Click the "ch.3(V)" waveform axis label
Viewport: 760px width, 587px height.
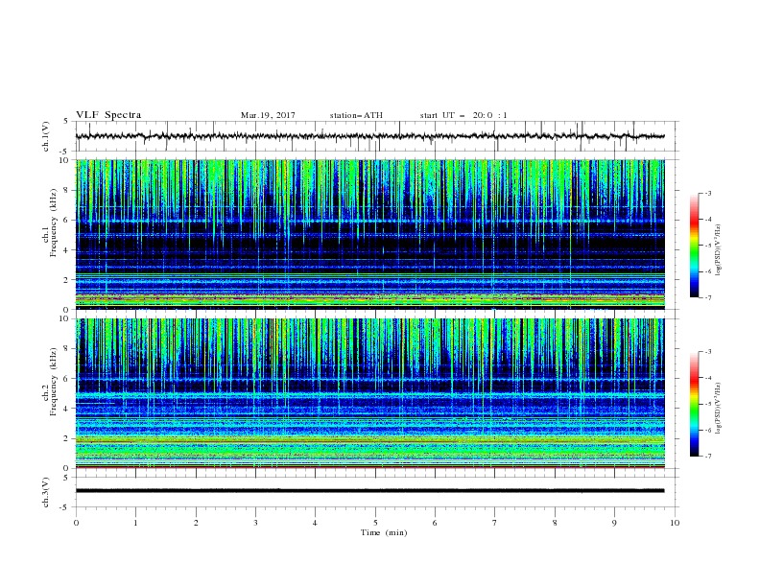coord(46,492)
